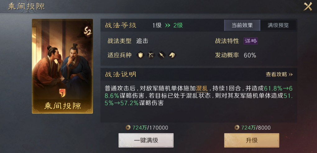The width and height of the screenshot is (317, 153).
Task: Switch to 当前效果 tab
Action: 242,25
